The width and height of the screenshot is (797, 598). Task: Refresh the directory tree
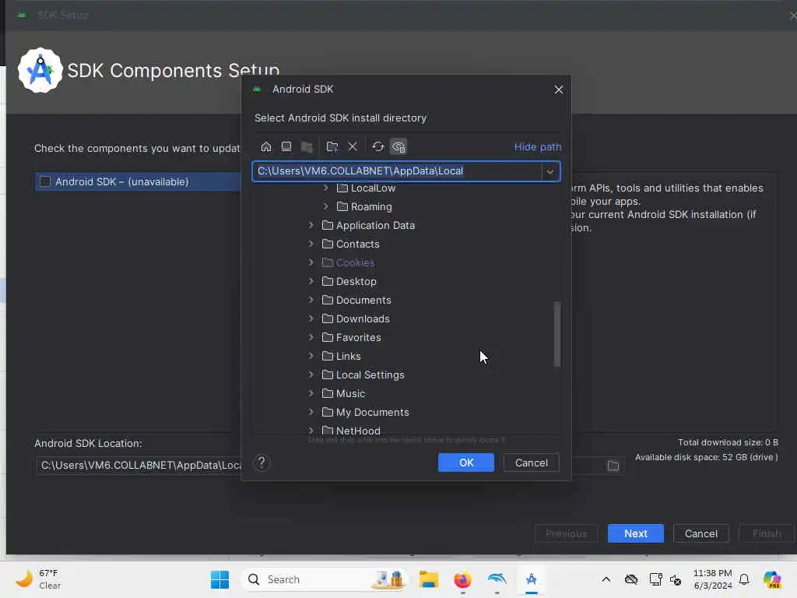(377, 147)
